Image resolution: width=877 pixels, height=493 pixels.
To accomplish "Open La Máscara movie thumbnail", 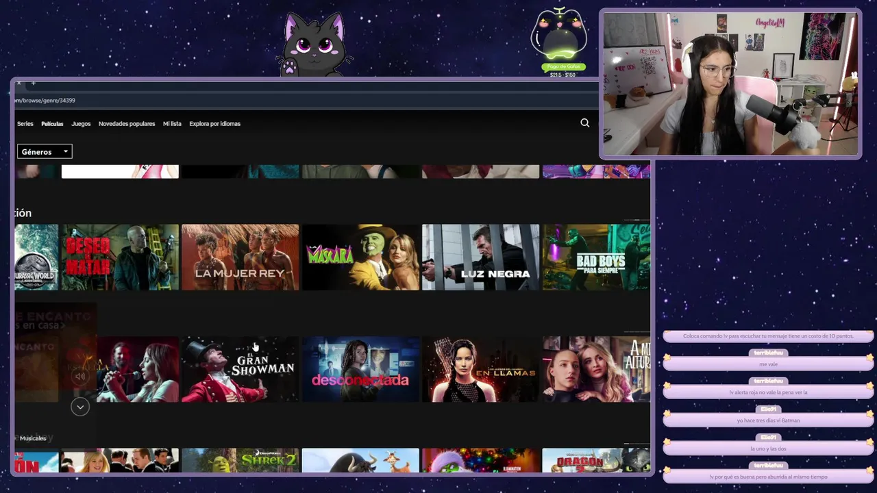I will pos(360,257).
